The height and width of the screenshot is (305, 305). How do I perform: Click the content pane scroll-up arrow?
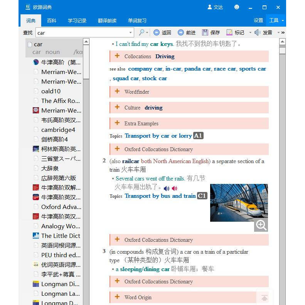point(282,42)
